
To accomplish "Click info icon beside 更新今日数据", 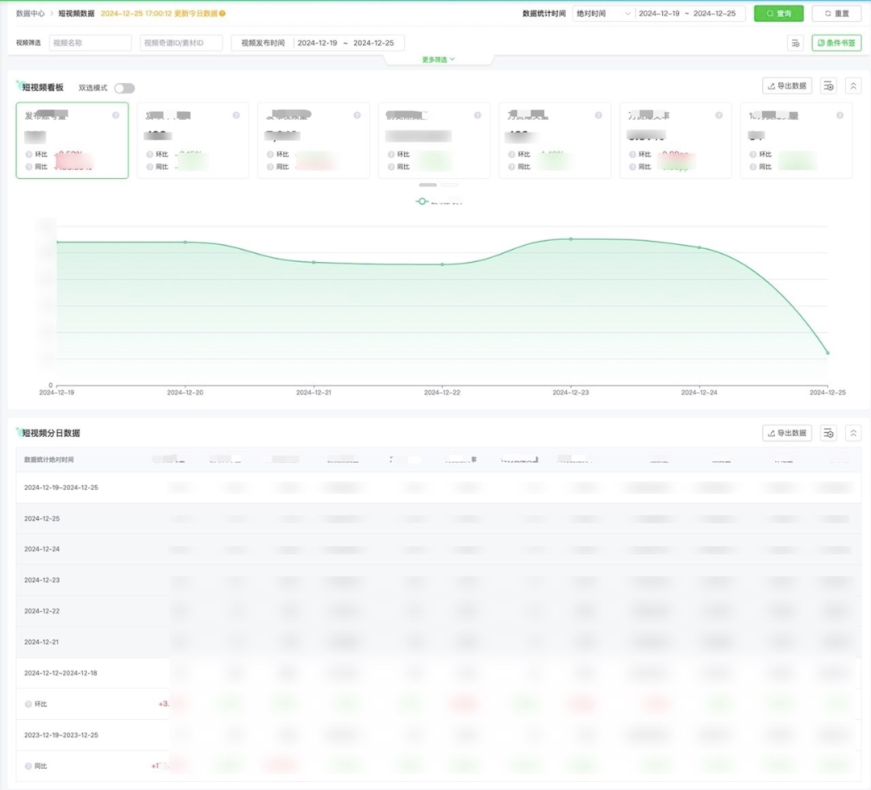I will coord(223,14).
